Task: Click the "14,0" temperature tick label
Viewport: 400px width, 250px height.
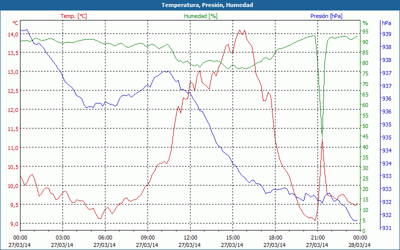Action: click(x=13, y=34)
